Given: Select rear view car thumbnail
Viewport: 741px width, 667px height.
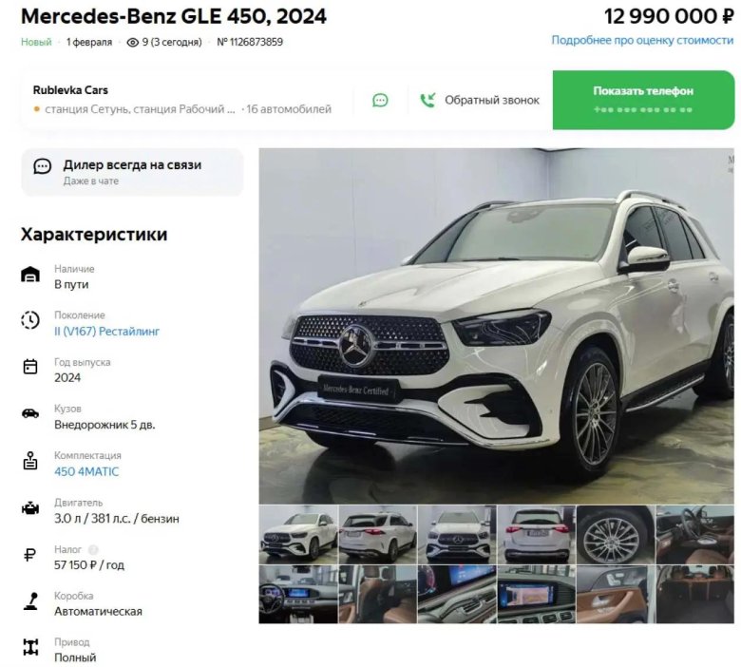Looking at the screenshot, I should pyautogui.click(x=537, y=535).
